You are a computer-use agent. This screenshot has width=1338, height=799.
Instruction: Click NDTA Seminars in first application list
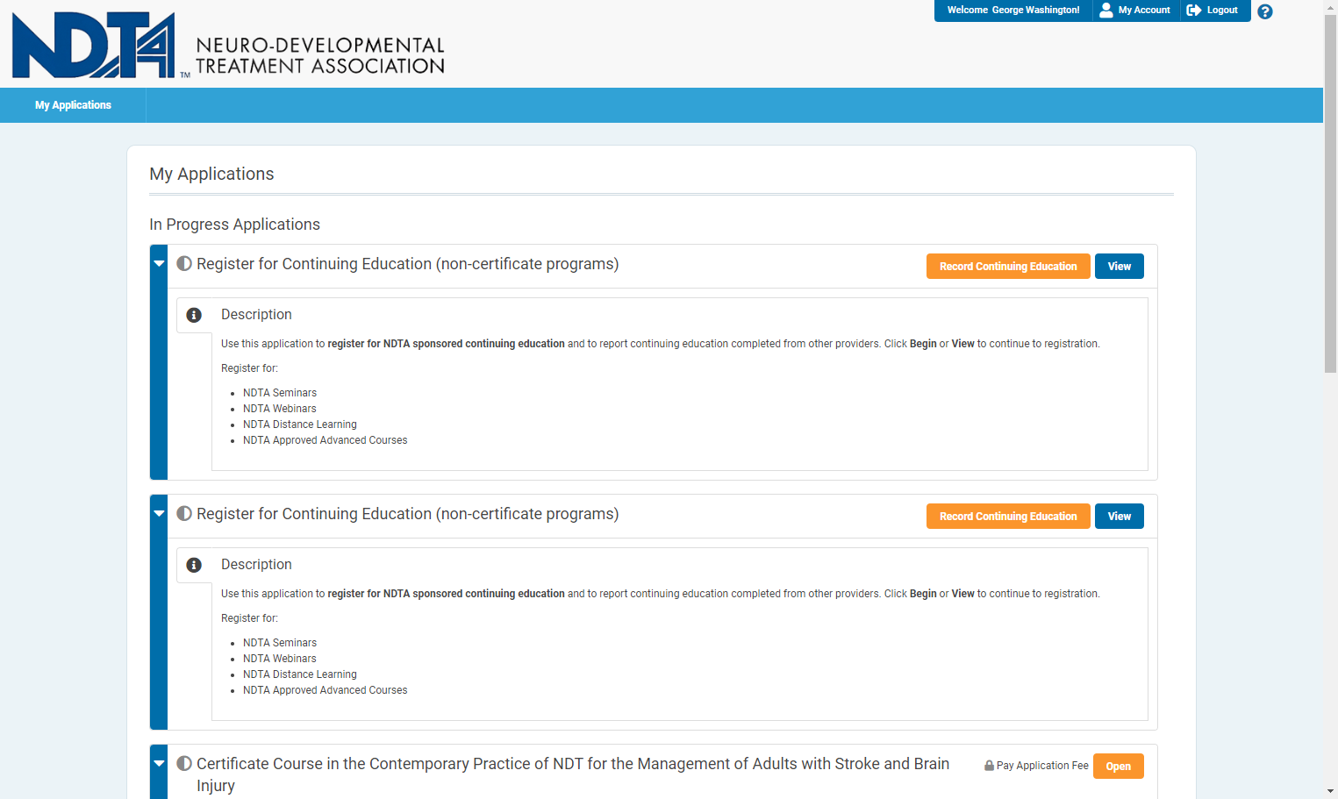[x=280, y=393]
